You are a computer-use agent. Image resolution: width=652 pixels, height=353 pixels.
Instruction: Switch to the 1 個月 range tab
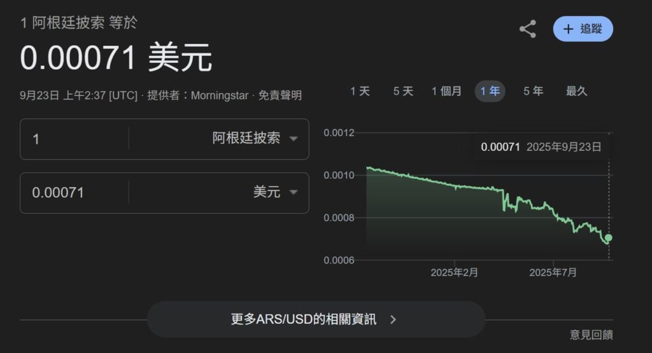[446, 92]
